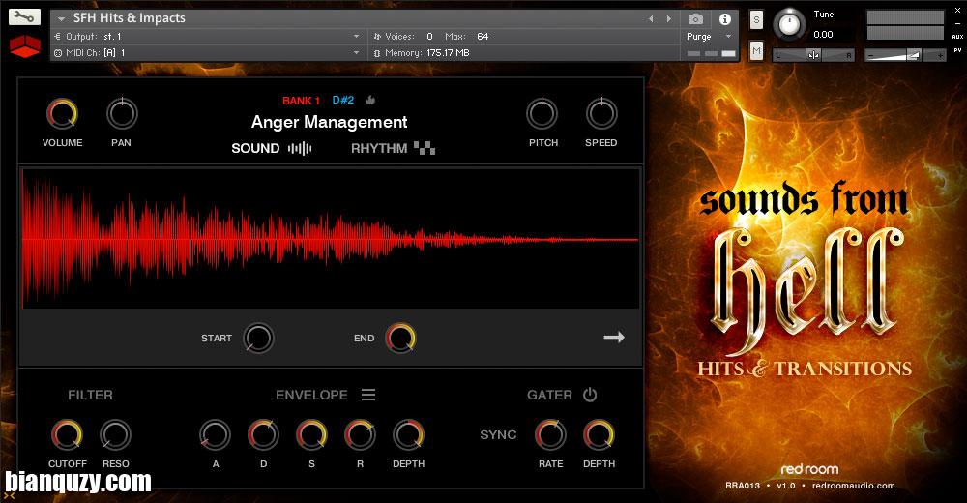
Task: Click the Max voices 64 field
Action: point(483,37)
